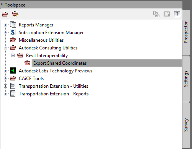The height and width of the screenshot is (149, 192).
Task: Click the Autodesk Labs green L icon
Action: [x=13, y=70]
